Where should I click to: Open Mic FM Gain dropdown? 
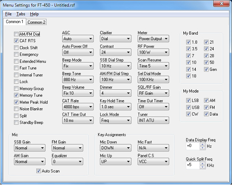[68, 148]
